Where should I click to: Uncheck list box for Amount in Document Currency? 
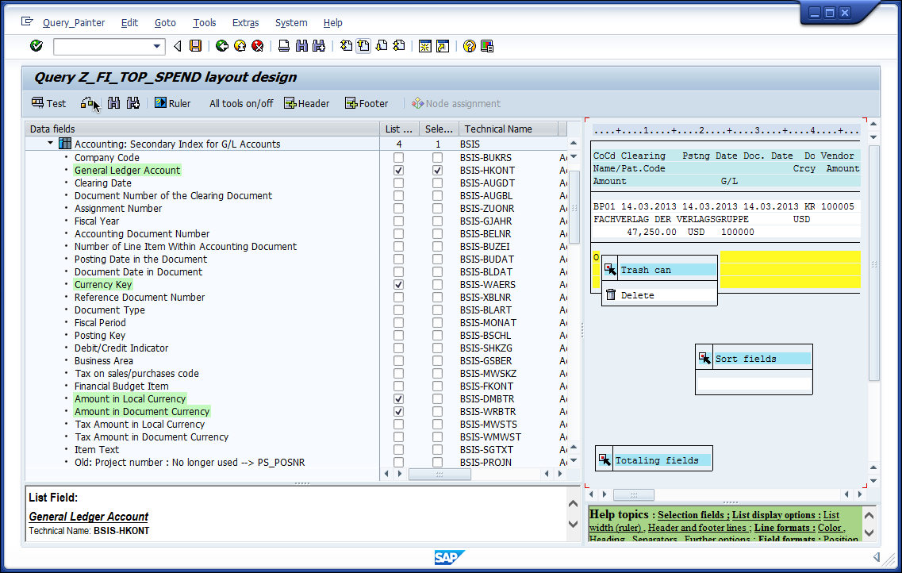click(x=398, y=411)
